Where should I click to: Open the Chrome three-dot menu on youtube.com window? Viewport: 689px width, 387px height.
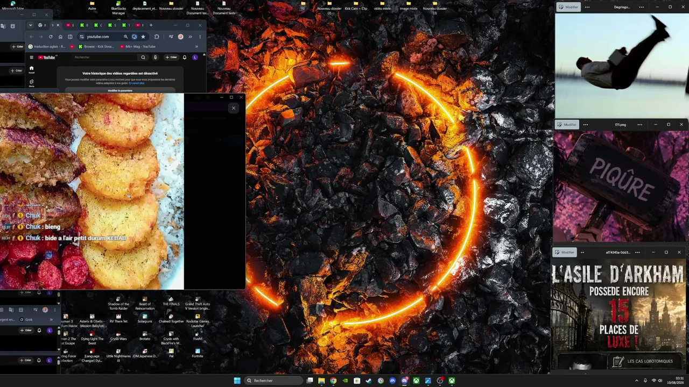200,37
